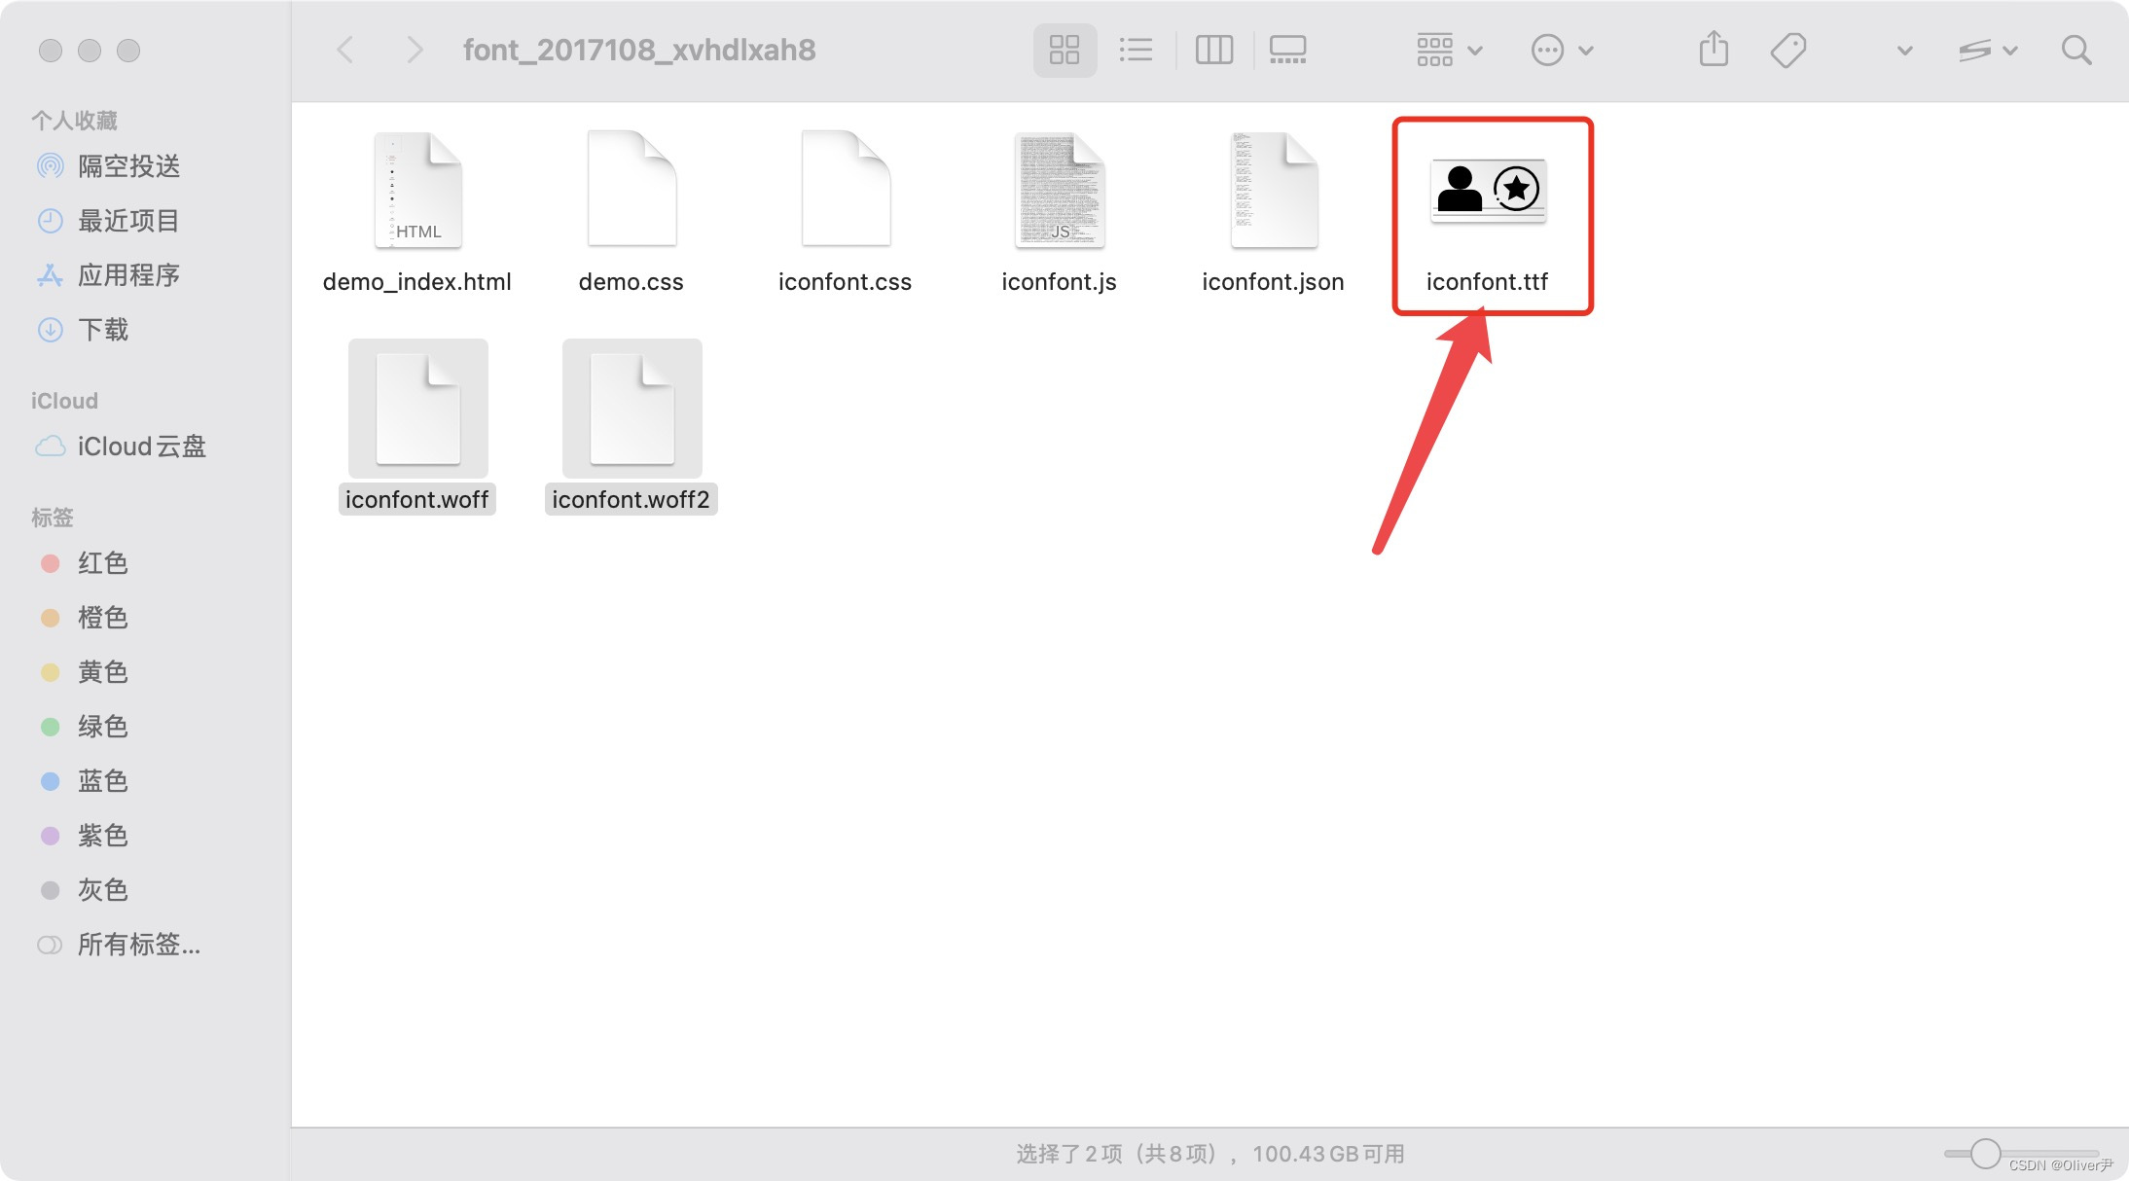This screenshot has height=1181, width=2129.
Task: Click the Edit Tags icon
Action: tap(1787, 50)
